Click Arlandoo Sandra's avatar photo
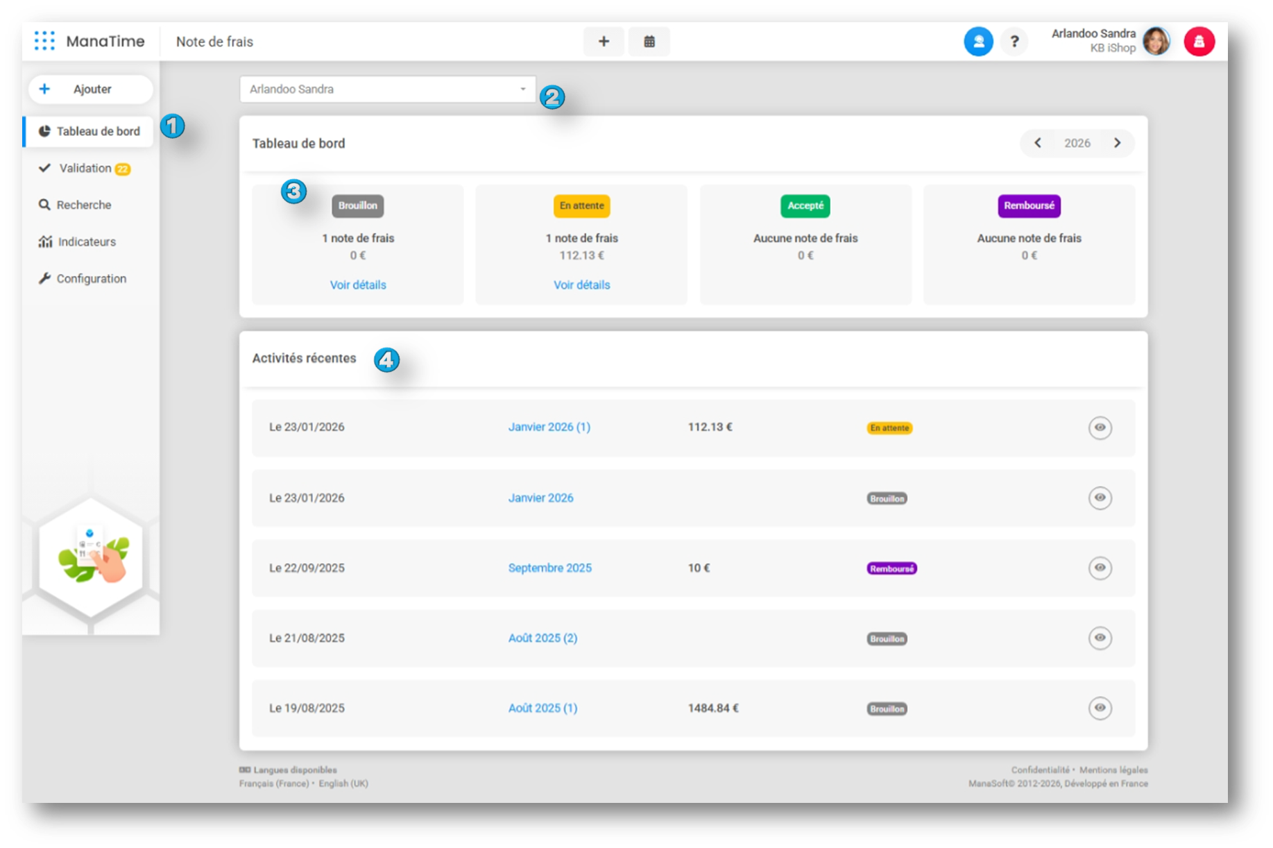1273x848 pixels. (x=1156, y=42)
